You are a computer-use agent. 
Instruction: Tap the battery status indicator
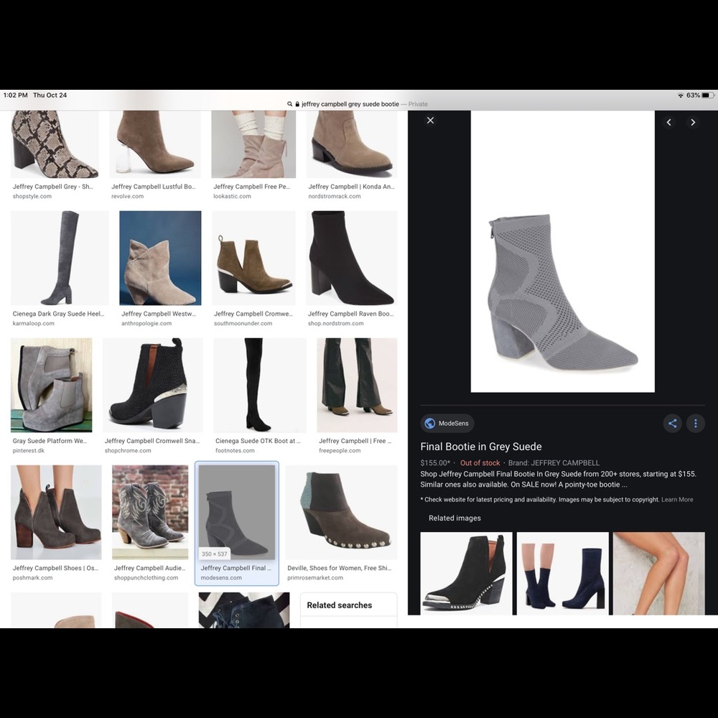[708, 95]
